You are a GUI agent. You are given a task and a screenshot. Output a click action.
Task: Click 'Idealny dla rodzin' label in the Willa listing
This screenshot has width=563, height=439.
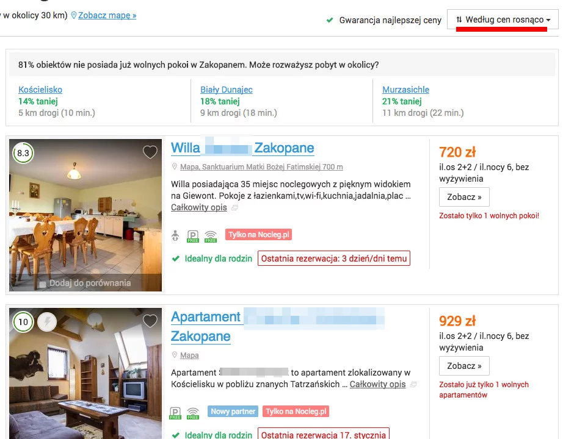pyautogui.click(x=219, y=259)
